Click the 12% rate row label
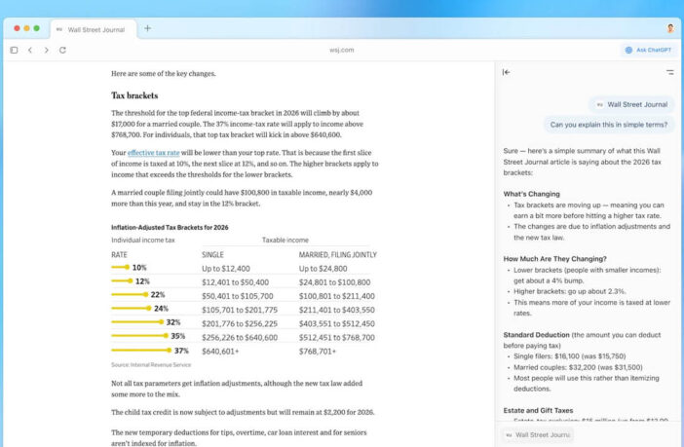The image size is (684, 447). point(142,281)
